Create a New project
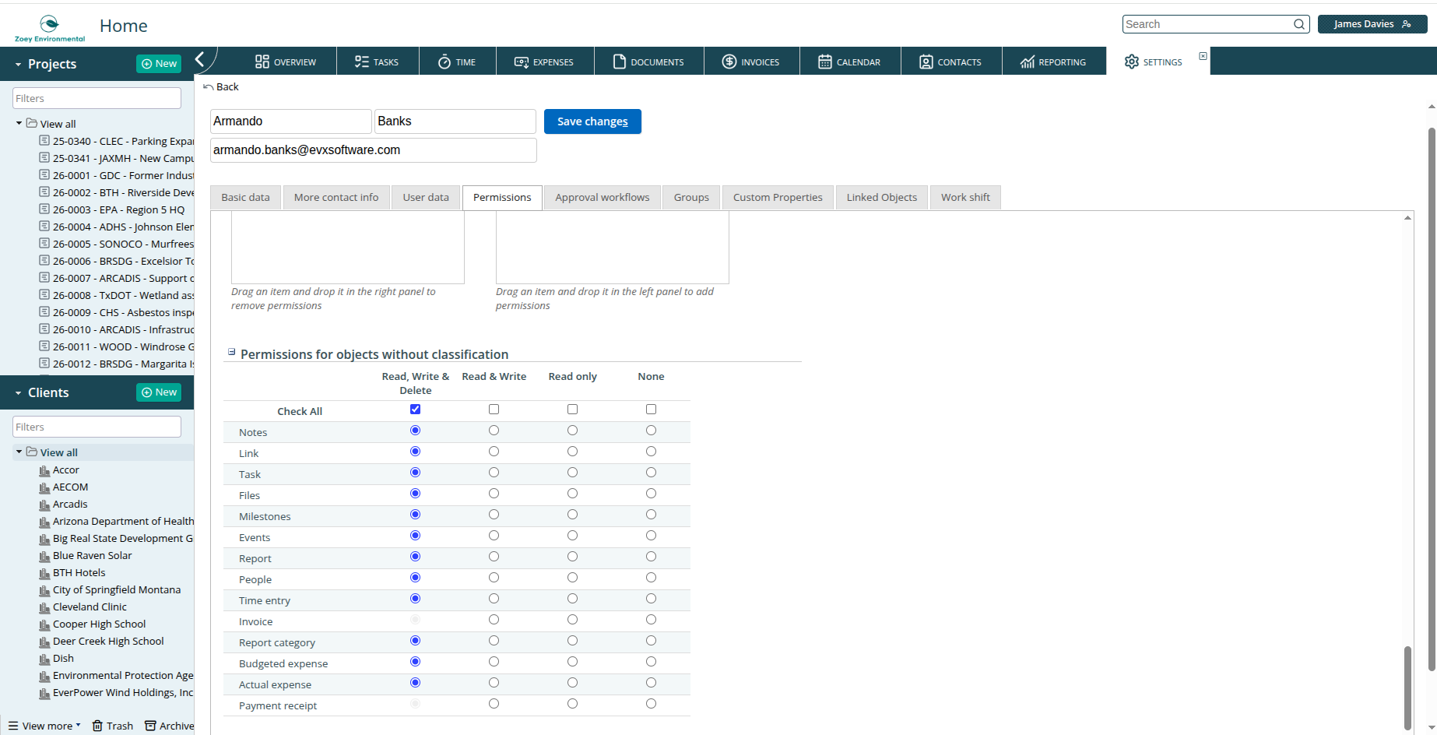Screen dimensions: 1437x735 tap(159, 64)
